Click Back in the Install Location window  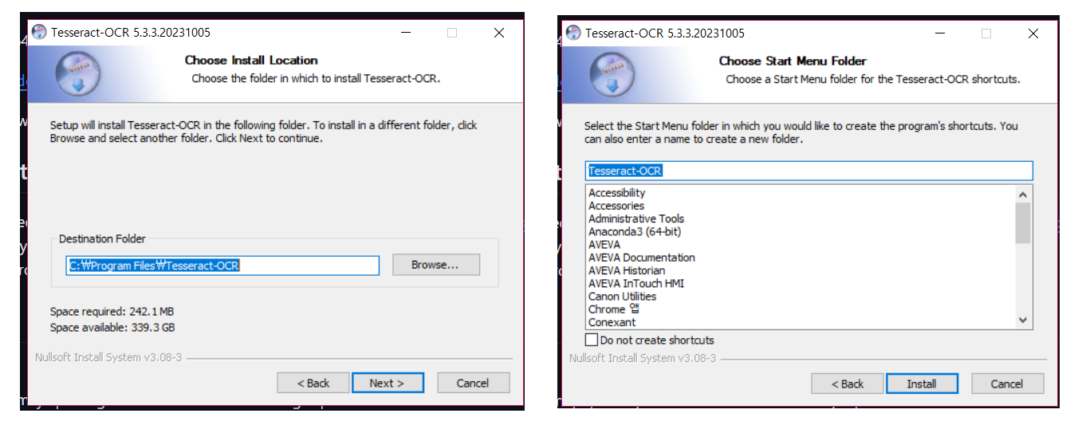313,383
